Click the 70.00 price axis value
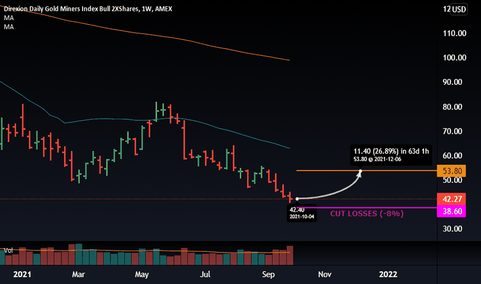481x284 pixels. coord(452,131)
